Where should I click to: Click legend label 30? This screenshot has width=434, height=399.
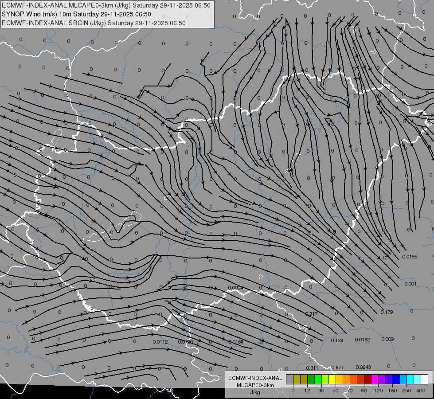(321, 391)
